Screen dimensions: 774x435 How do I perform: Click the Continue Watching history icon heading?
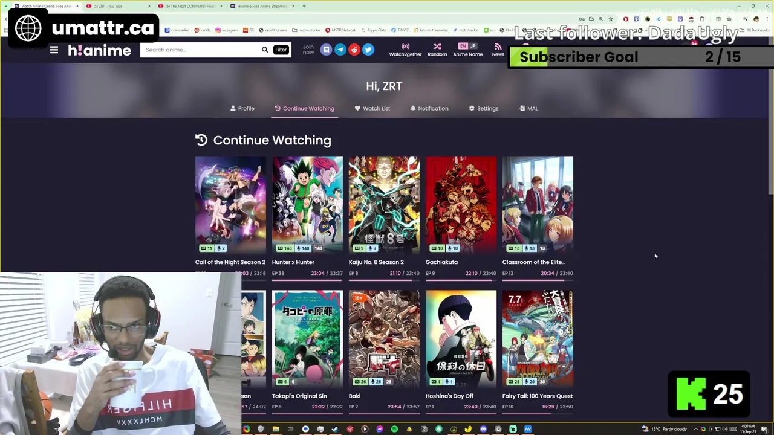(x=201, y=140)
